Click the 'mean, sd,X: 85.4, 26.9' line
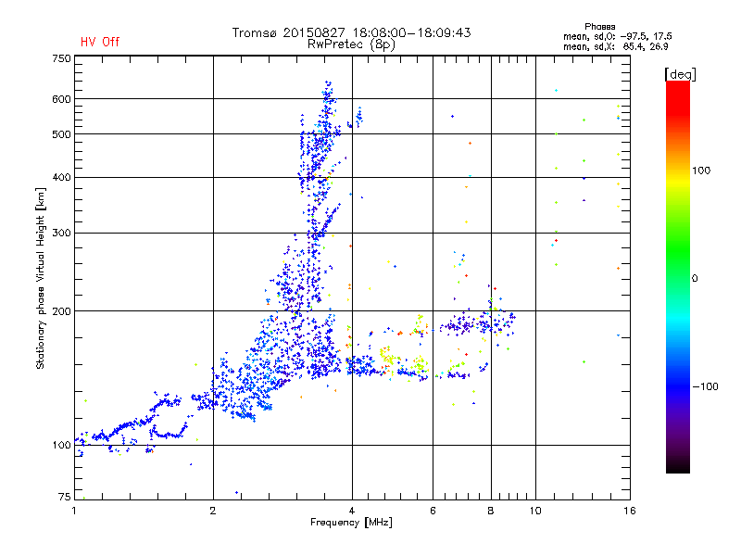 pyautogui.click(x=615, y=47)
